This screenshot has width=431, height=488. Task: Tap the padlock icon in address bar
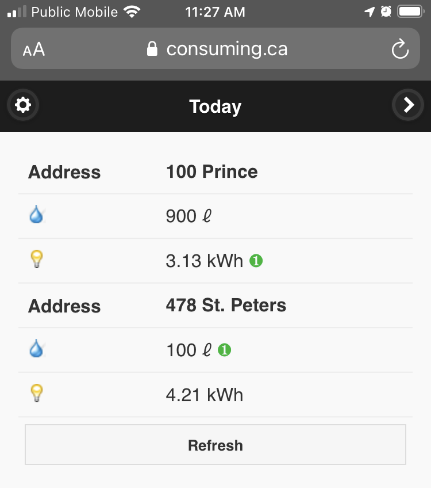152,49
